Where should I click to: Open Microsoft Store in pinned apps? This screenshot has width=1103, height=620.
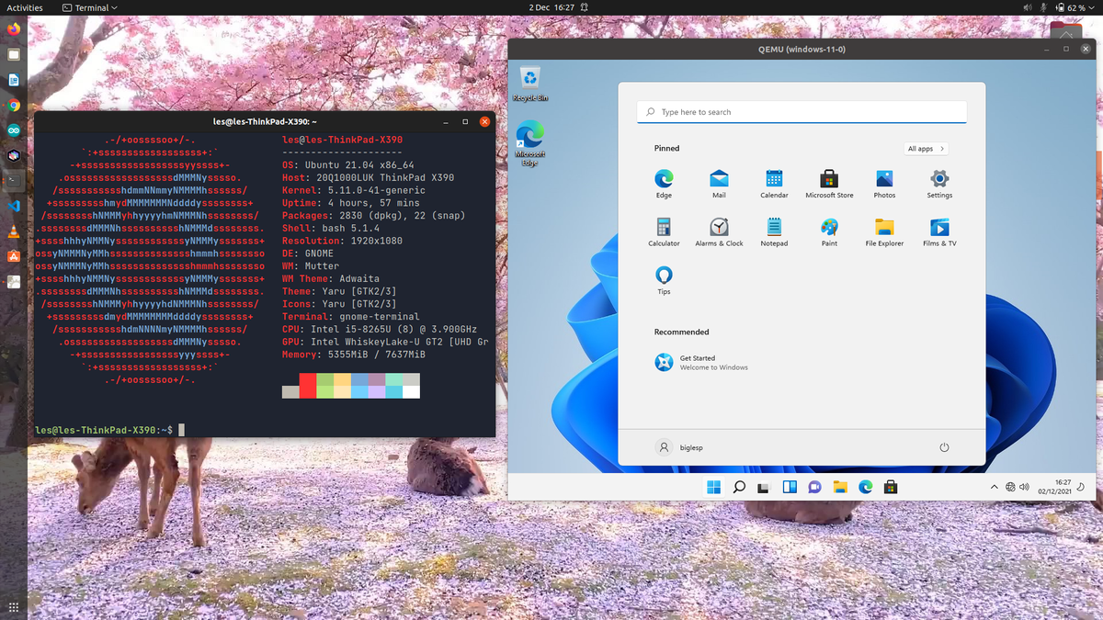tap(829, 183)
